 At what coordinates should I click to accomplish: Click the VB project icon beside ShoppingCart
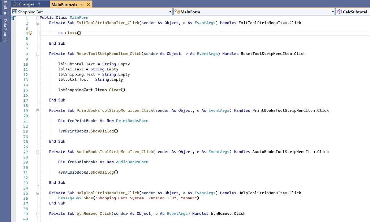14,12
